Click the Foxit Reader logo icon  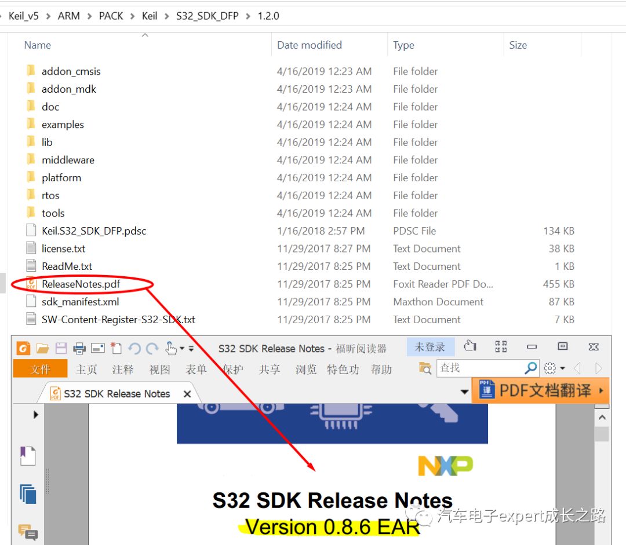(x=23, y=348)
